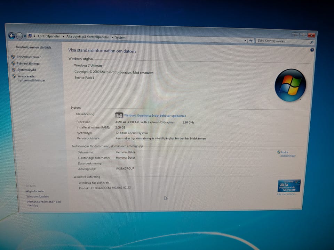The width and height of the screenshot is (334, 250).
Task: Open Fjärrinställningar shield link
Action: click(29, 63)
